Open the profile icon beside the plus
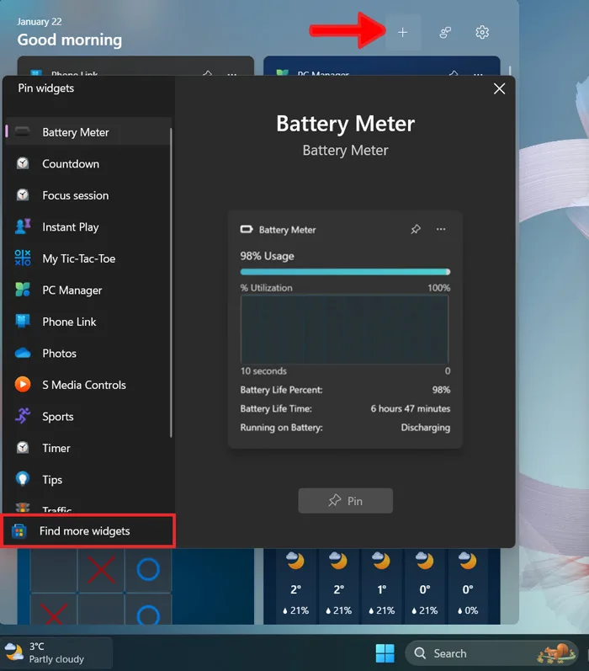Image resolution: width=589 pixels, height=671 pixels. (445, 33)
